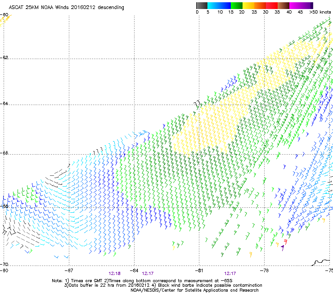Click the red 30-35 knots color segment
The height and width of the screenshot is (293, 333).
tap(272, 5)
